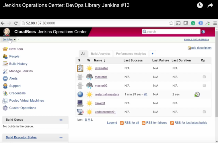Tick the master01 row checkbox
This screenshot has height=143, width=218.
[x=204, y=77]
